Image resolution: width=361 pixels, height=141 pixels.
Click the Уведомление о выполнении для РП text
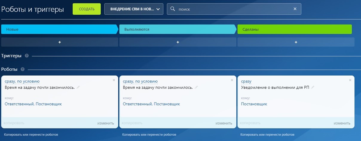(275, 88)
